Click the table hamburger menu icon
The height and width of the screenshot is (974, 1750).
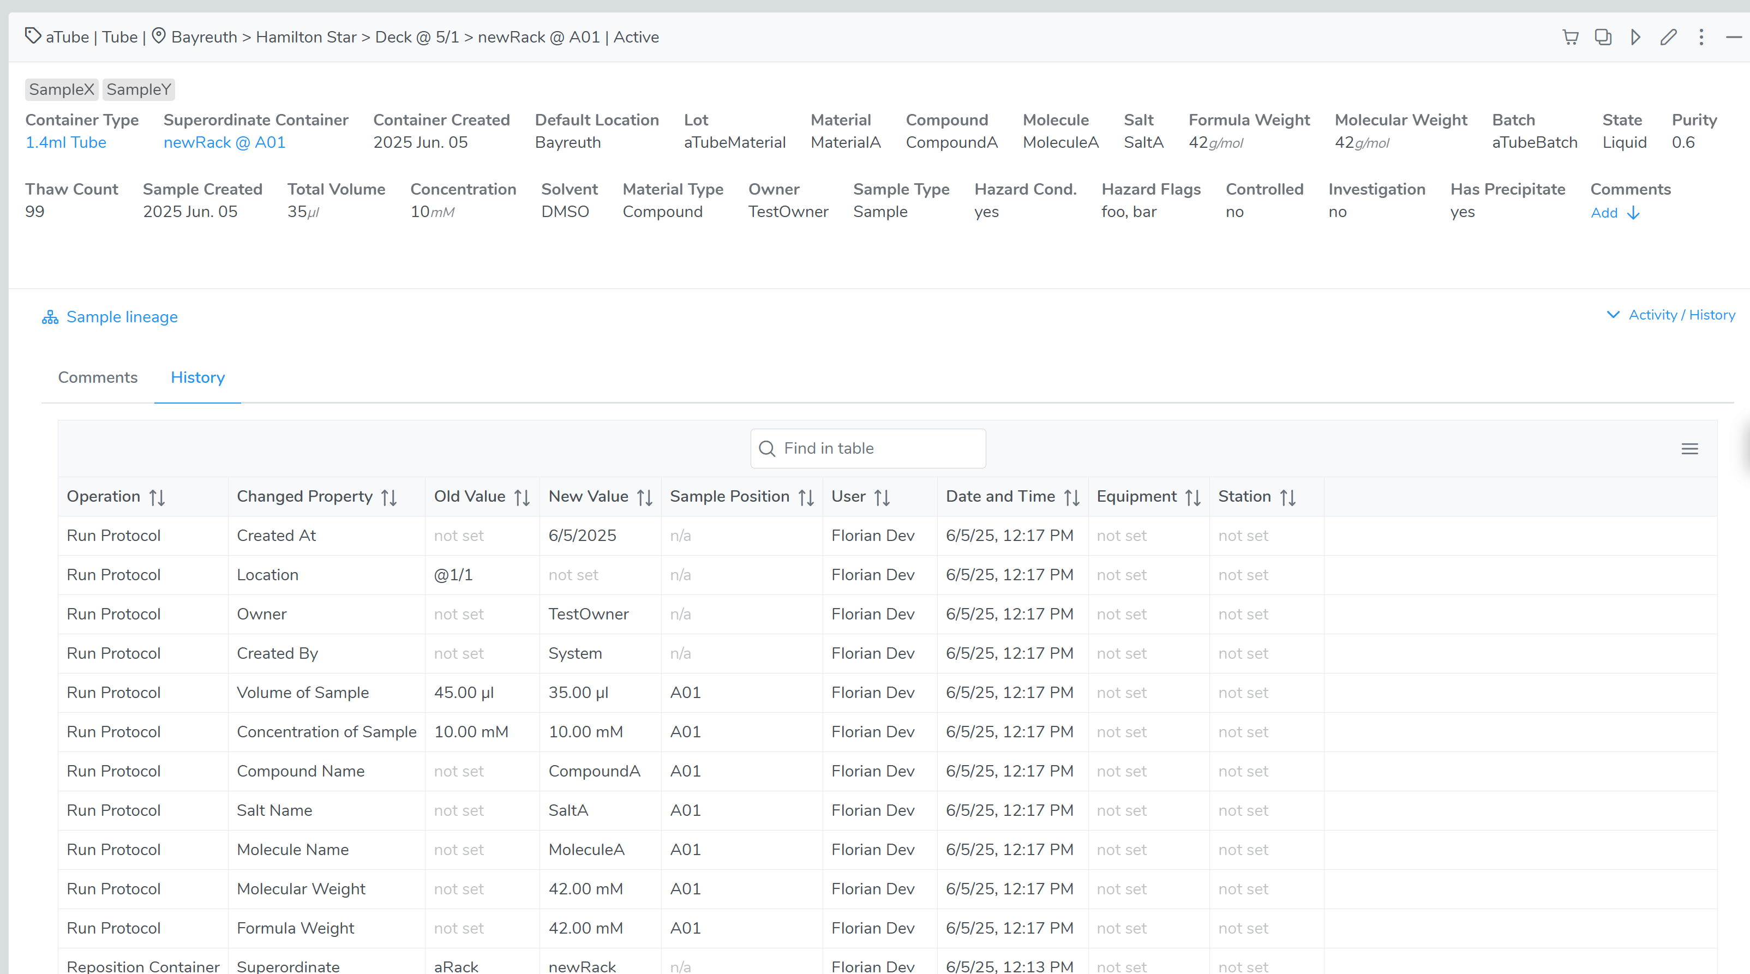[x=1689, y=449]
